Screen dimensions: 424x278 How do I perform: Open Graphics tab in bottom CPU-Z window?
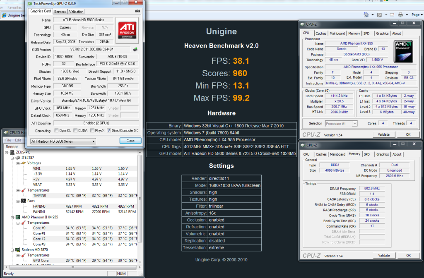click(x=383, y=154)
